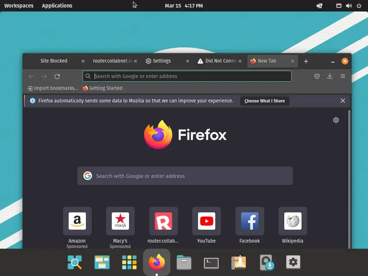Viewport: 368px width, 276px height.
Task: Switch to the router.collabnet tab
Action: pos(112,61)
